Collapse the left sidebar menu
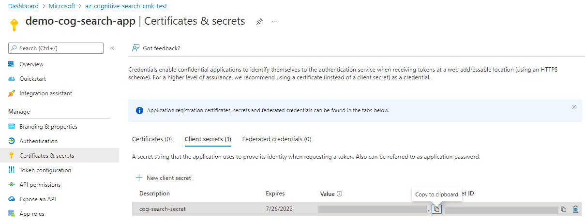Viewport: 585px width, 223px height. coord(112,48)
